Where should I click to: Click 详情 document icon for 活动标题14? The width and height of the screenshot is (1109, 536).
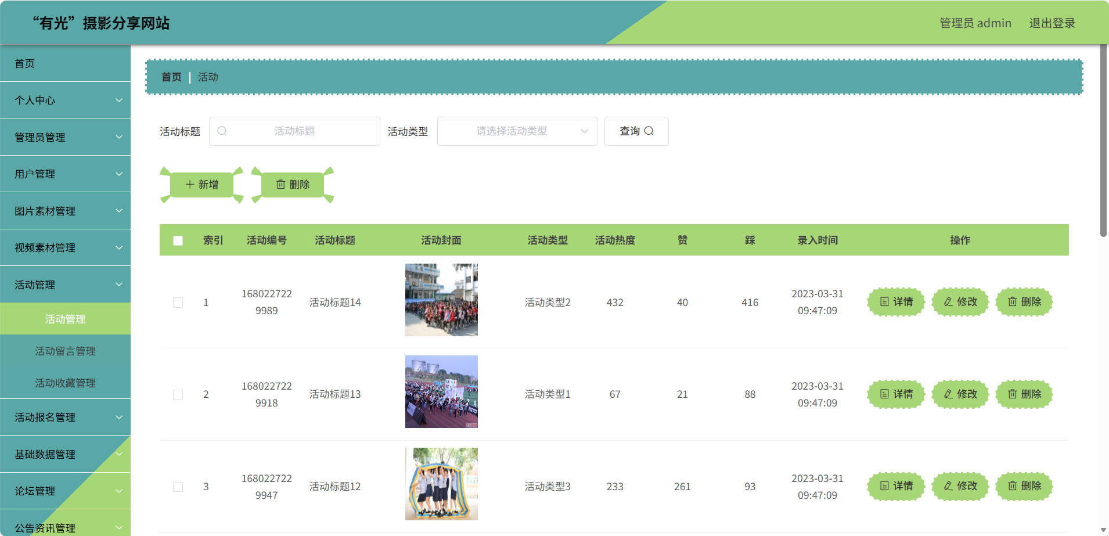click(884, 302)
